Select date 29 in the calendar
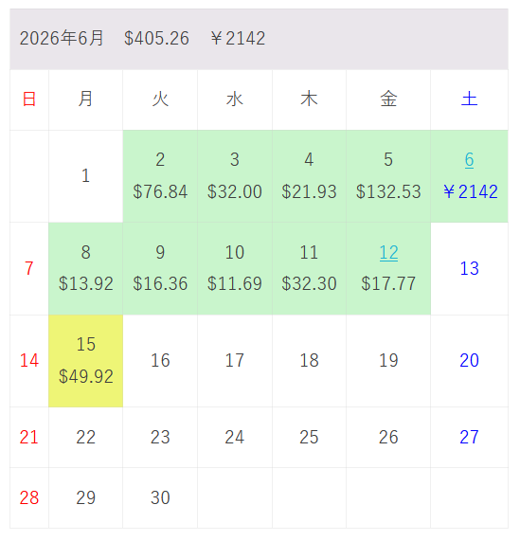 (86, 497)
